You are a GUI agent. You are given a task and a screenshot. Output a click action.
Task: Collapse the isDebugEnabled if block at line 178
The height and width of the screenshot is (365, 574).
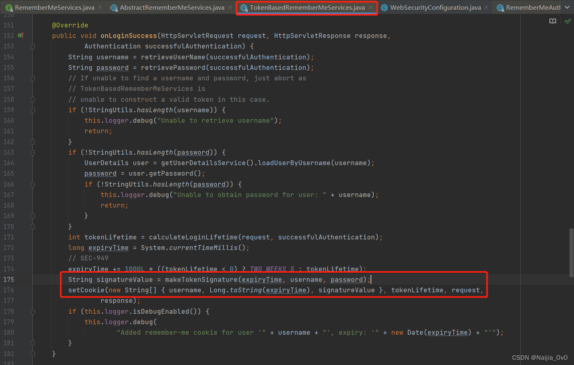(33, 312)
